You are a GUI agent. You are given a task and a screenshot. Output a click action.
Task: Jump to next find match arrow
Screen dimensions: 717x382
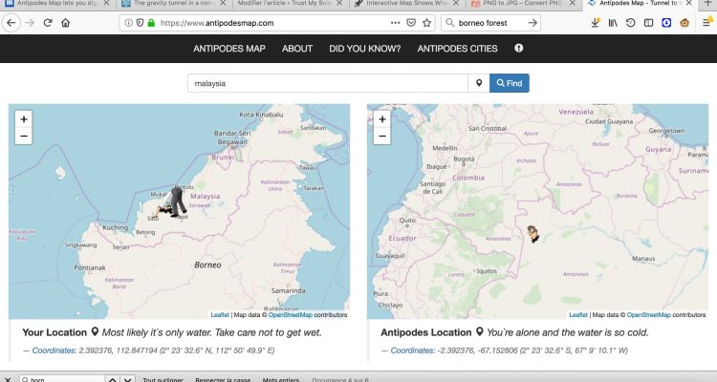point(128,379)
